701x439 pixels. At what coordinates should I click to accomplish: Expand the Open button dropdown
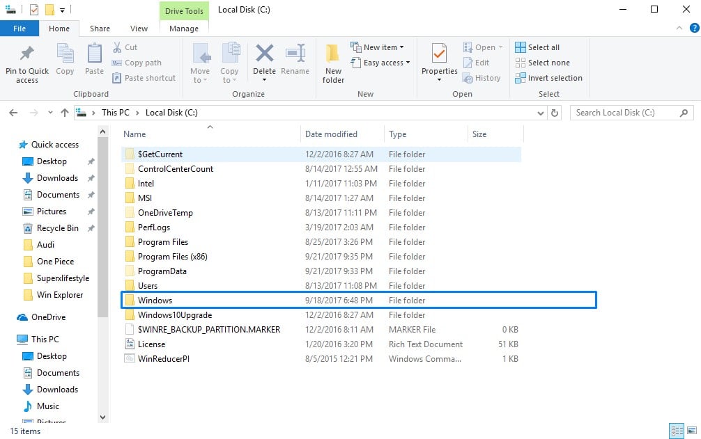[500, 47]
